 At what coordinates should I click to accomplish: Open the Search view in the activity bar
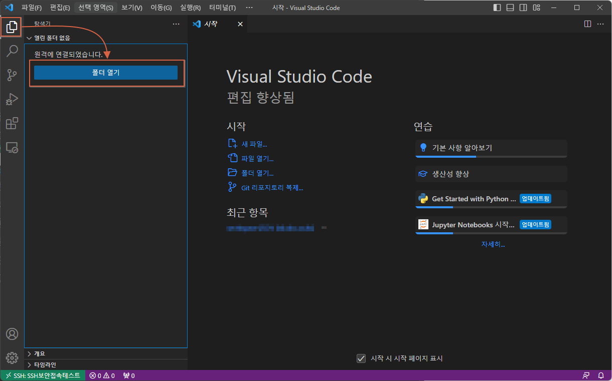12,51
